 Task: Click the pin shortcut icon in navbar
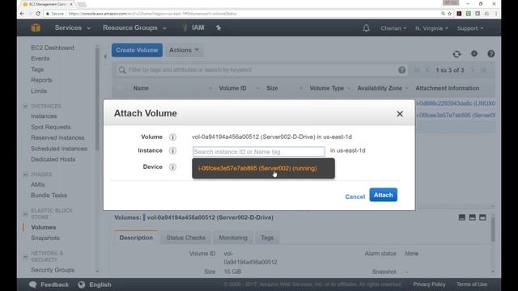(219, 28)
